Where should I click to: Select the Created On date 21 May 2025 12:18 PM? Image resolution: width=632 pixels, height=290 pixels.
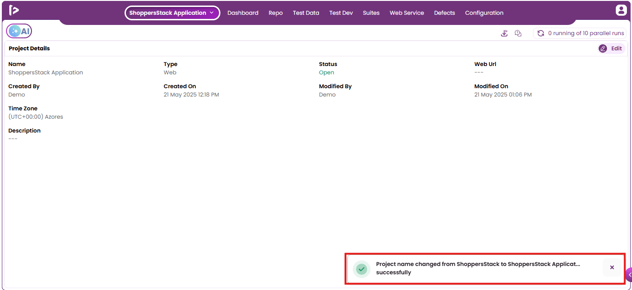(x=191, y=95)
